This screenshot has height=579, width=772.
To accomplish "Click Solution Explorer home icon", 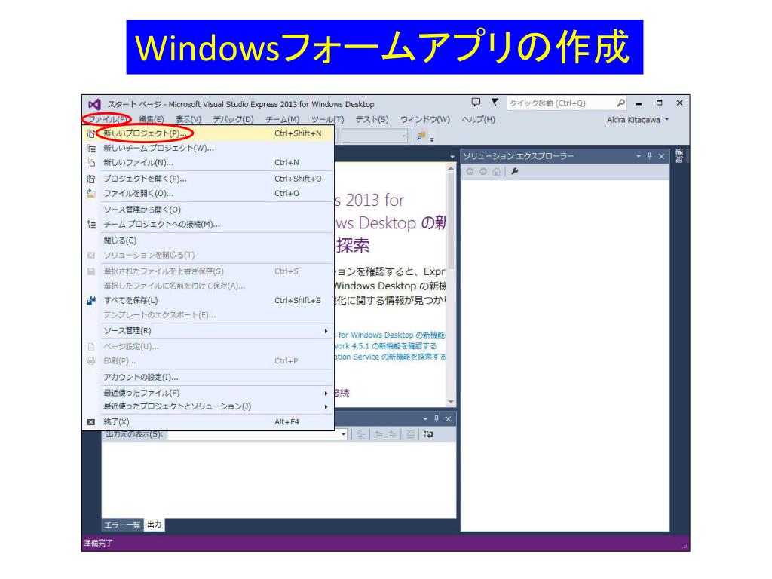I will (496, 171).
